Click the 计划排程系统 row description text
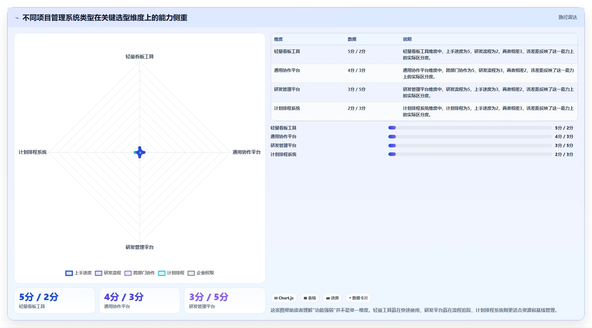 coord(488,112)
